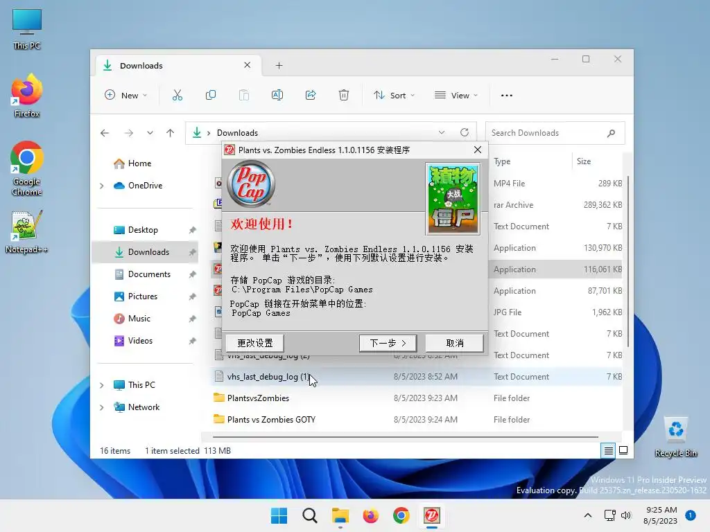Select Music in navigation pane

pyautogui.click(x=139, y=319)
